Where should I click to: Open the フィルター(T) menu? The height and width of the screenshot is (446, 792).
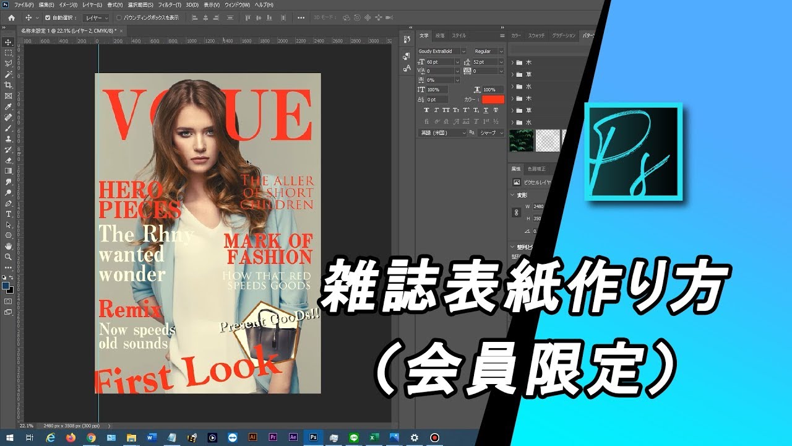(x=170, y=5)
